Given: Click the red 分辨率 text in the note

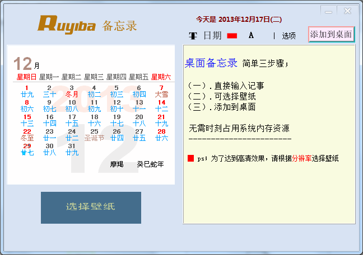Looking at the screenshot, I should point(301,158).
